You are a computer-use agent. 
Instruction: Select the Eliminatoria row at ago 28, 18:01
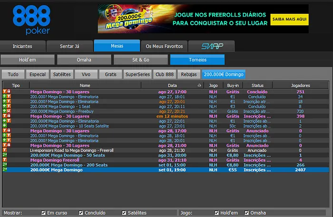pos(166,136)
